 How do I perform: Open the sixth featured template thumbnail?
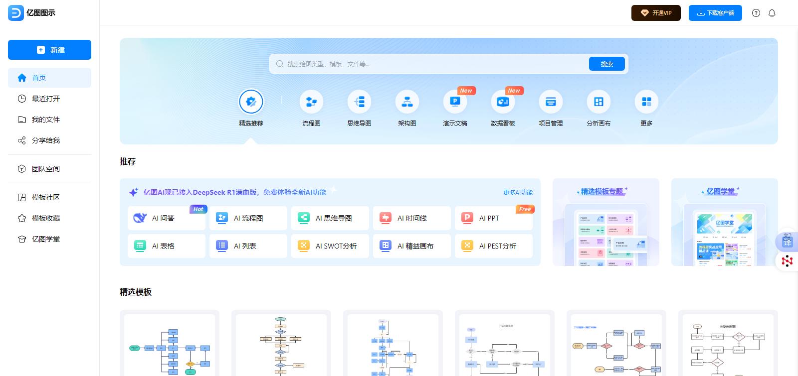pos(728,343)
